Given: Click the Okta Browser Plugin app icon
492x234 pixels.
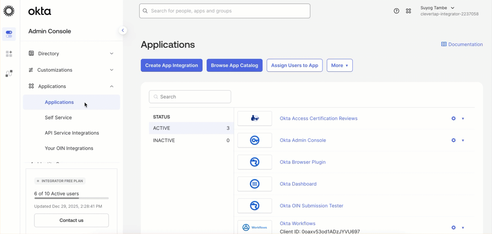Looking at the screenshot, I should point(255,162).
